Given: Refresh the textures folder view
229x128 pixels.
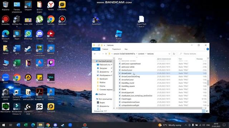Looking at the screenshot, I should [x=174, y=54].
